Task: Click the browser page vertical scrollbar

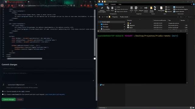Action: [96, 69]
